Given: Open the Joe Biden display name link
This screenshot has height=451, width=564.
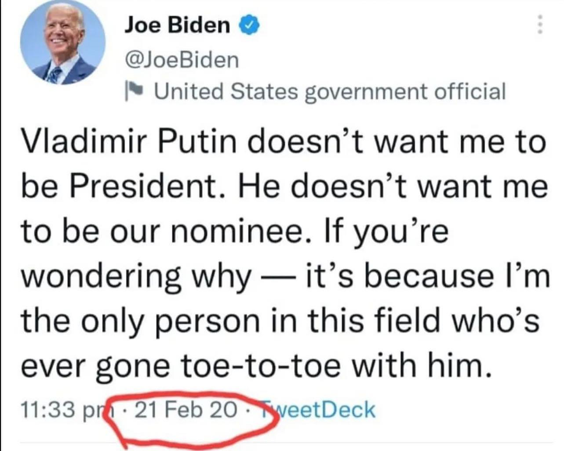Looking at the screenshot, I should coord(177,25).
